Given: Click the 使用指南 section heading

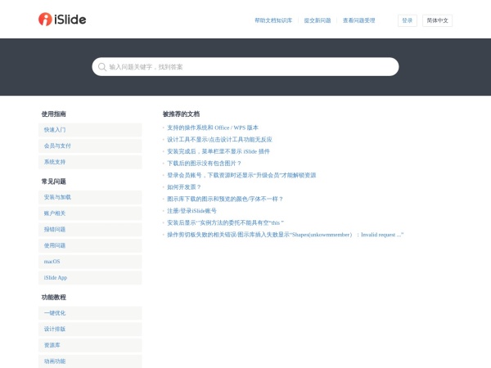Looking at the screenshot, I should [x=53, y=114].
